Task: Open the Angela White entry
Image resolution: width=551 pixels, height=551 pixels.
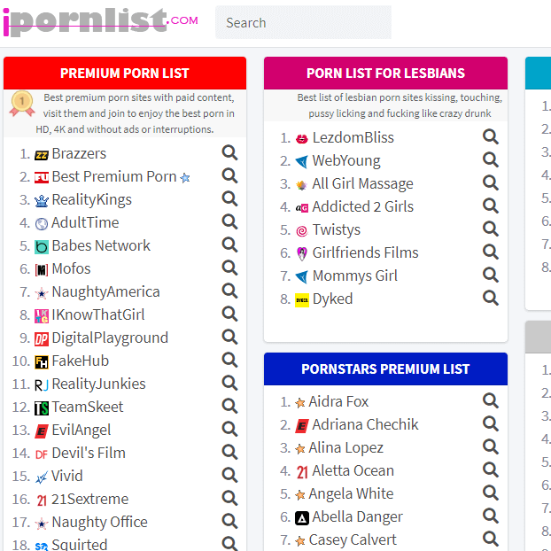Action: pos(351,493)
